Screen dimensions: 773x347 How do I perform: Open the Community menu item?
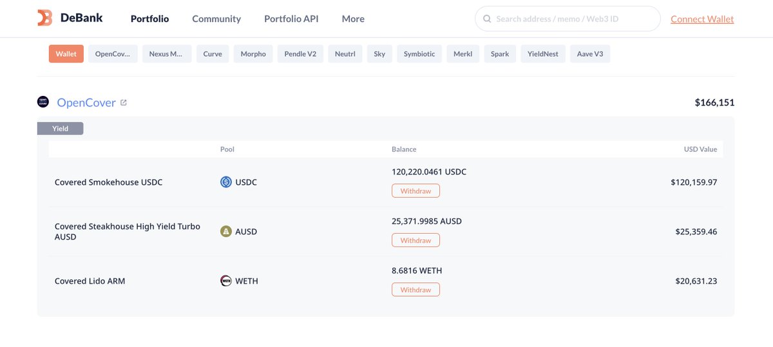[216, 19]
